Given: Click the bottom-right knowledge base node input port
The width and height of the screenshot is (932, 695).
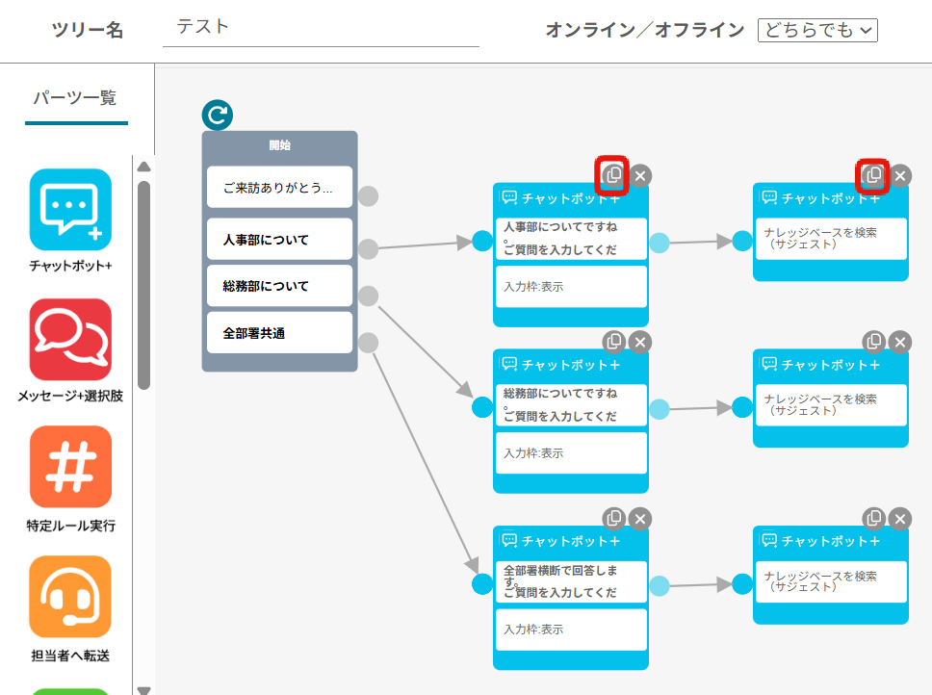Looking at the screenshot, I should click(x=742, y=584).
